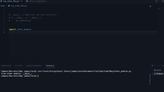Open the terminal panel more actions menu

(x=159, y=66)
